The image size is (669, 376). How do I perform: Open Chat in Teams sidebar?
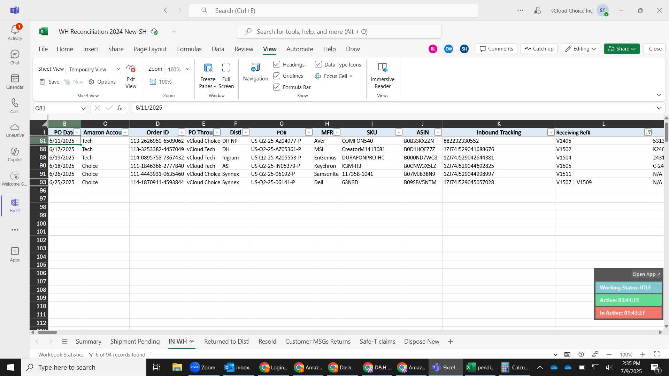click(15, 57)
